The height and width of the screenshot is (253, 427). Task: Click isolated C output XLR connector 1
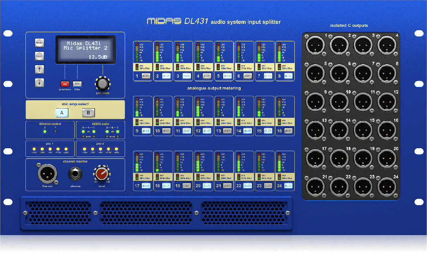click(315, 45)
